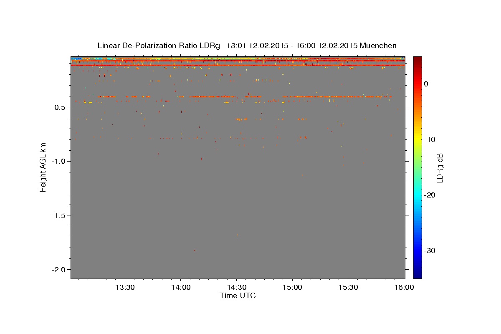Click the 15:00 time tick label
Viewport: 501px width, 334px height.
tap(292, 288)
